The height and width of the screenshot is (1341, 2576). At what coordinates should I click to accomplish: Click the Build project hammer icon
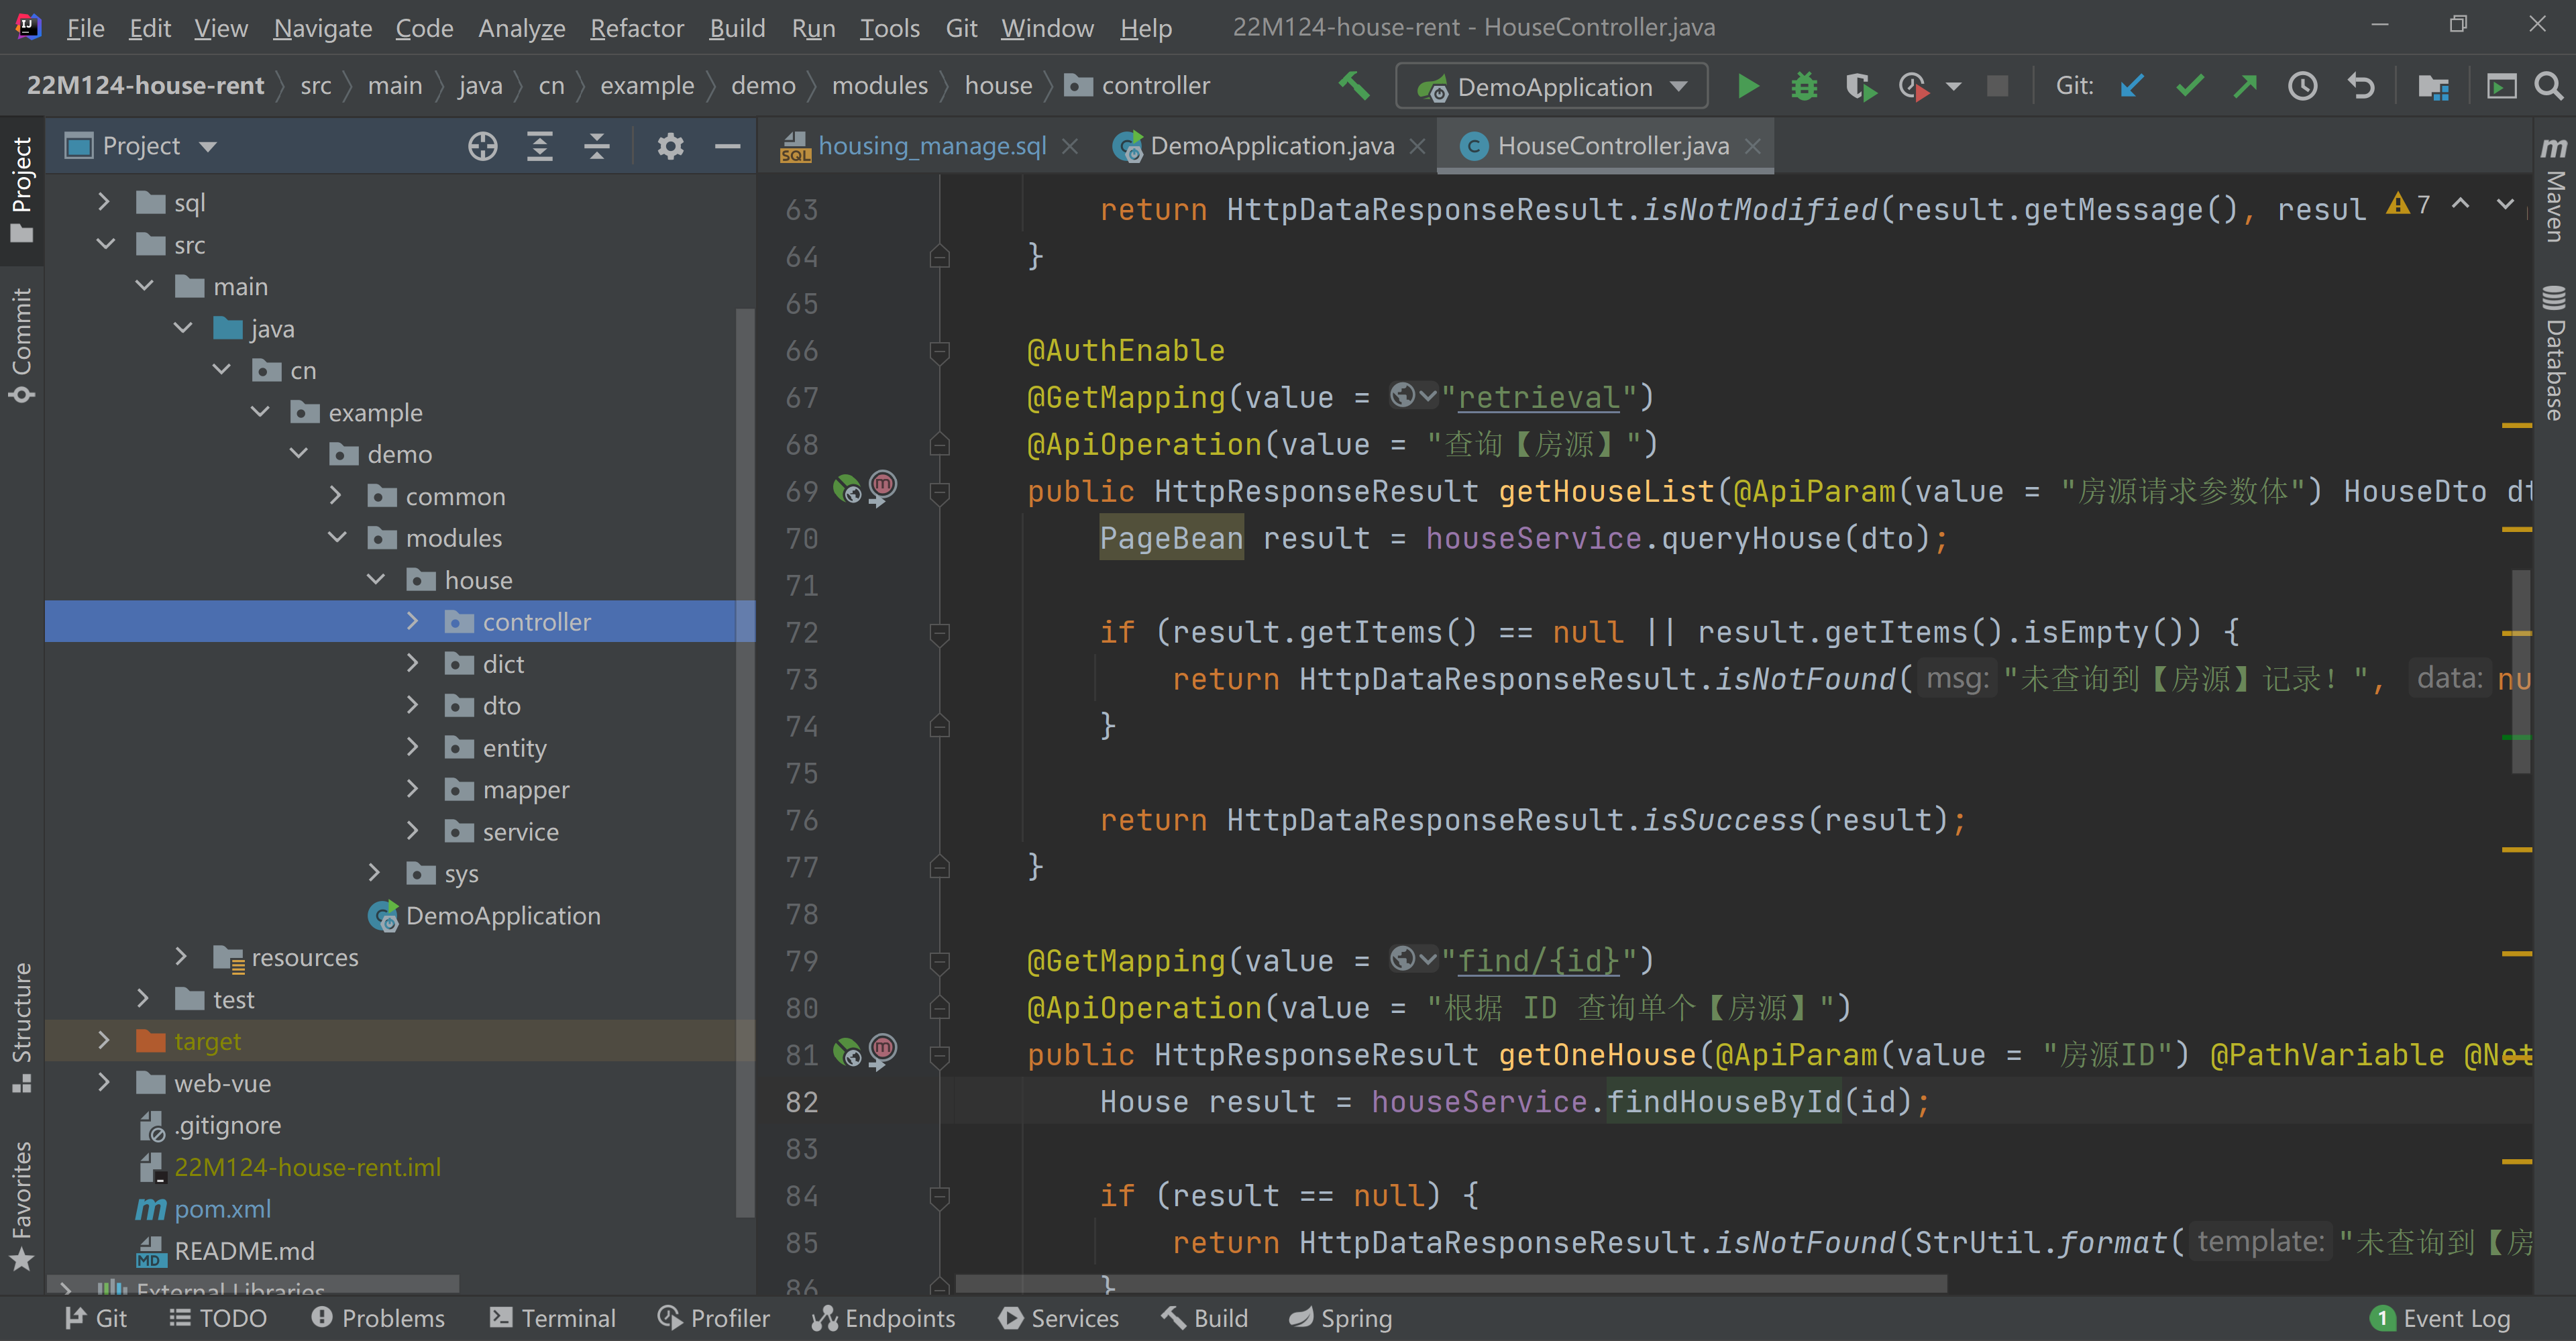click(x=1354, y=86)
